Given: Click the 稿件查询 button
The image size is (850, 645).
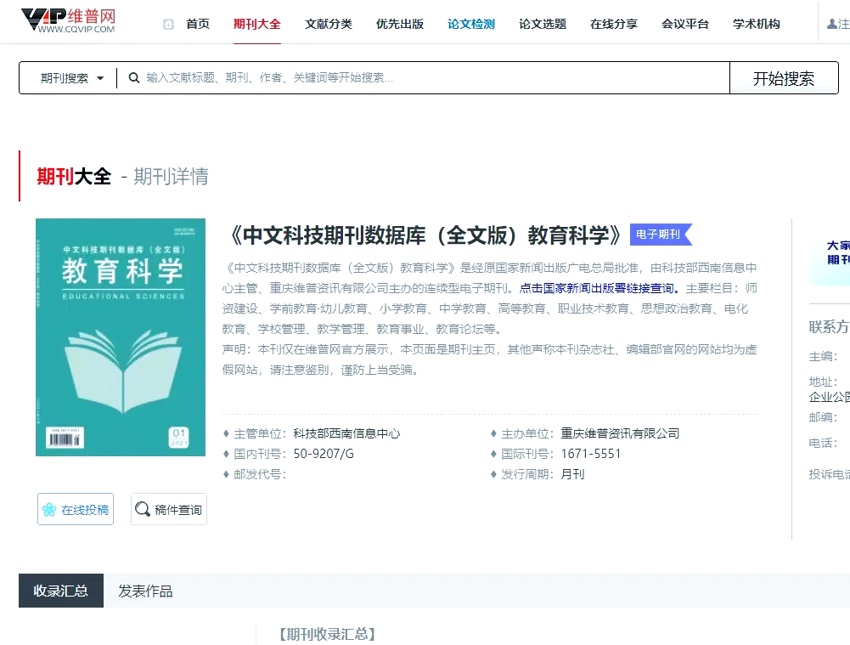Looking at the screenshot, I should (169, 509).
